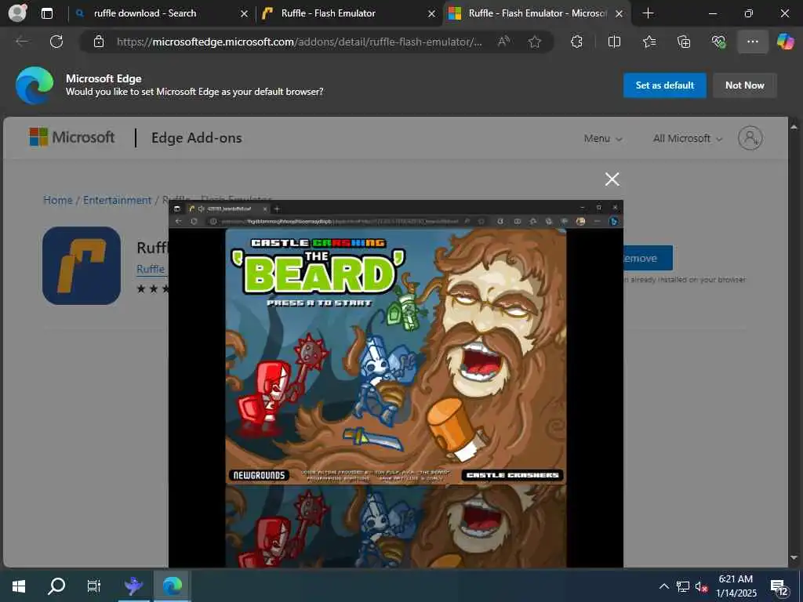Open the Edge profile avatar

[17, 13]
